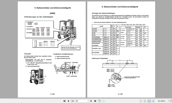Viewport: 172px width, 103px height.
Task: Click 'Zusätzliche Ventilfunktionen' heading
Action: [63, 54]
